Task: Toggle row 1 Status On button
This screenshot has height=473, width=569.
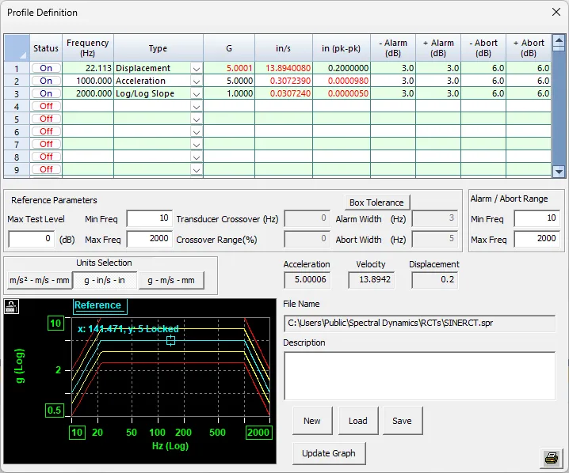Action: tap(46, 68)
